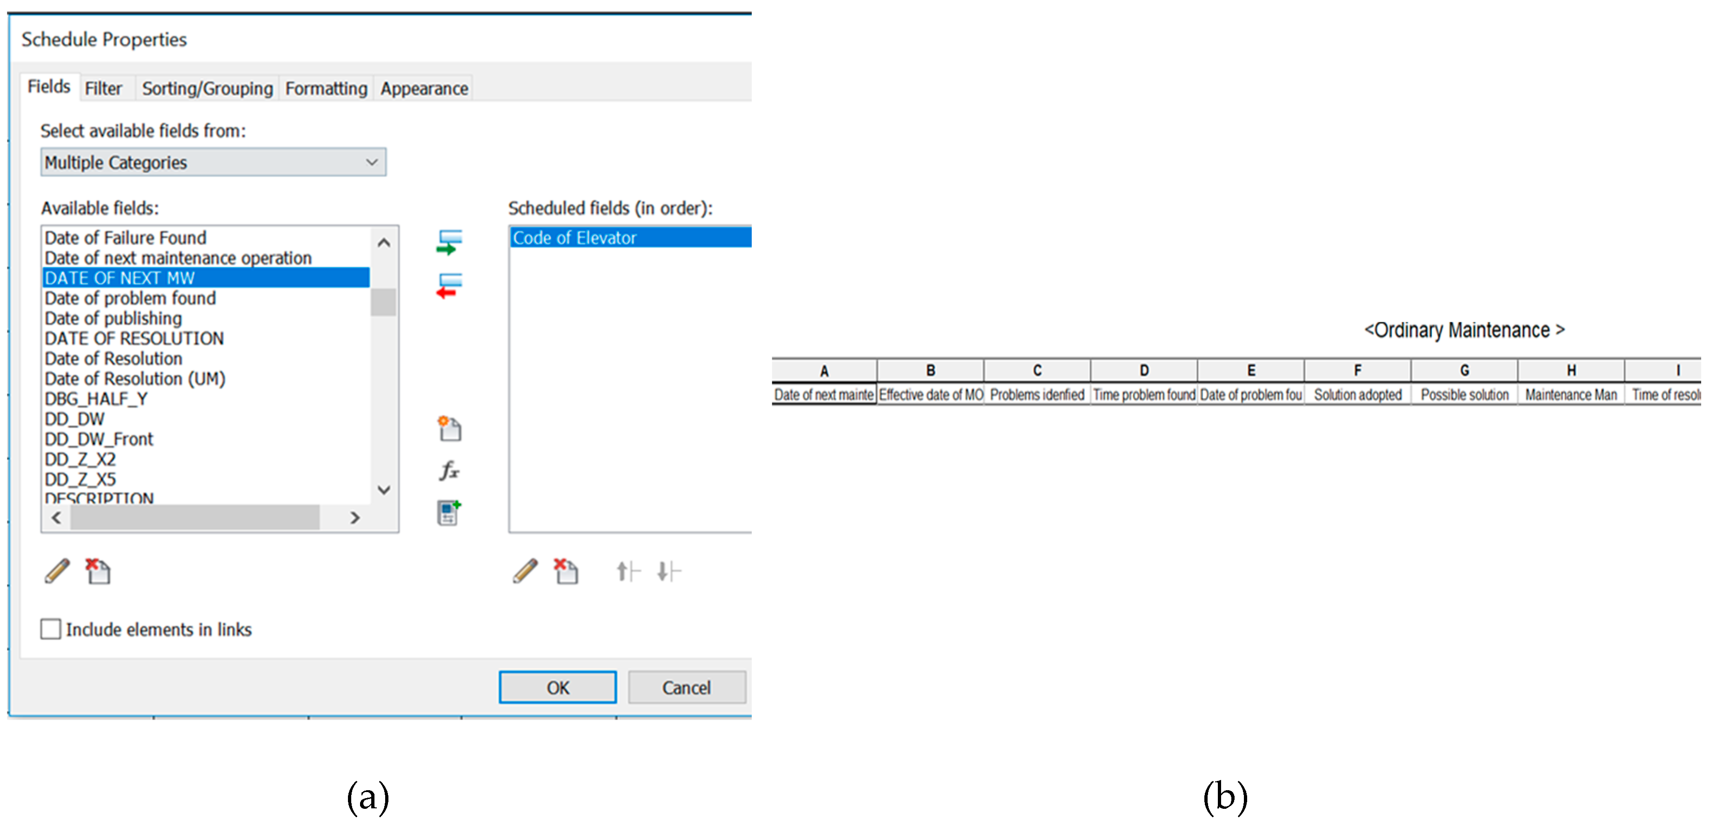Open the Multiple Categories dropdown

pos(213,162)
